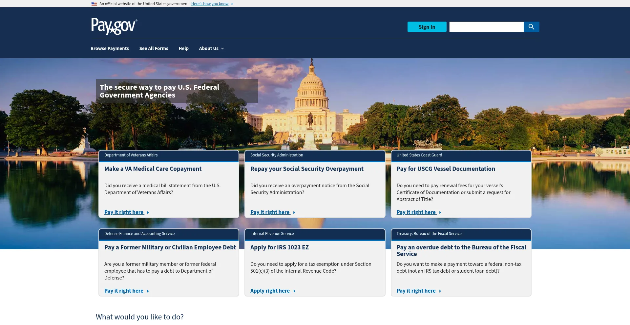Click Repay your Social Security Overpayment title
The height and width of the screenshot is (325, 630).
tap(307, 169)
